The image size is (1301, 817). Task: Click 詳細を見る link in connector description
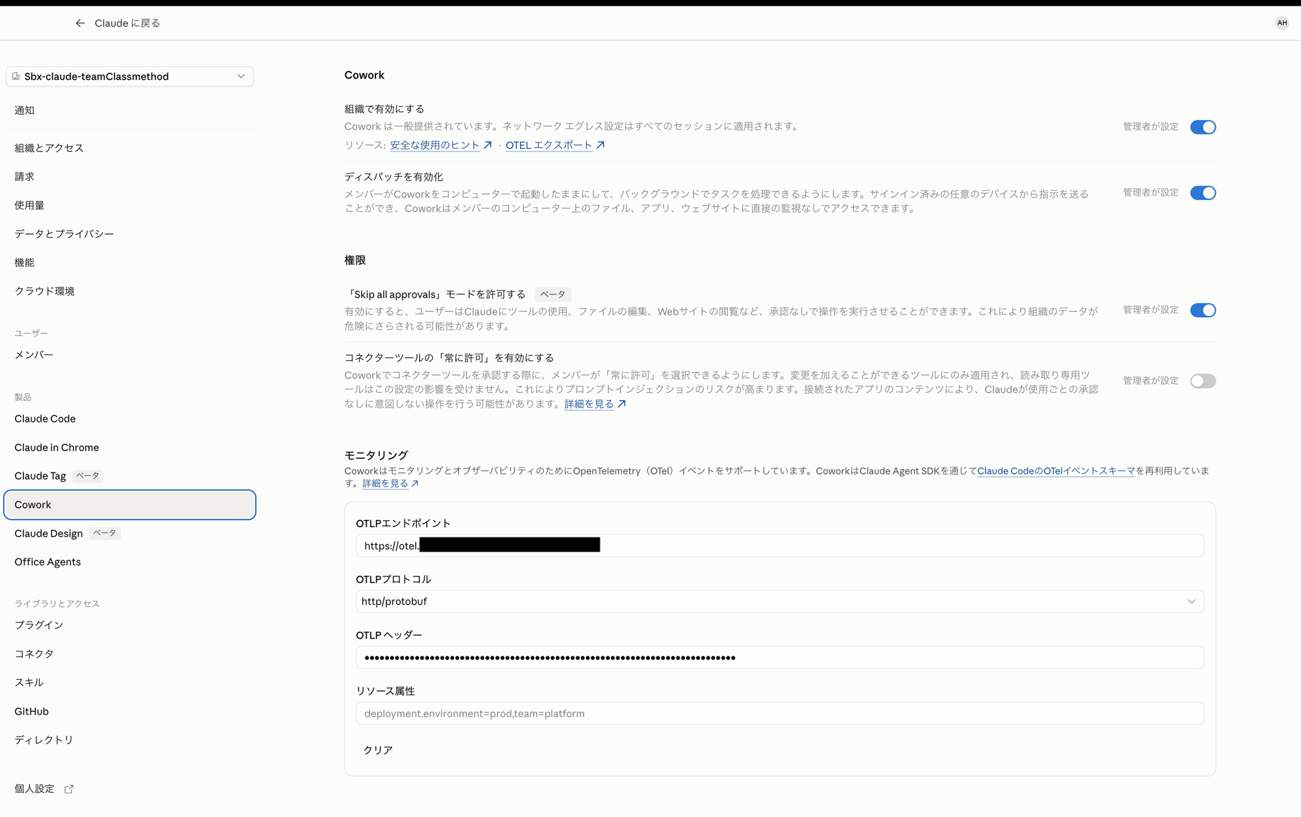click(x=589, y=404)
